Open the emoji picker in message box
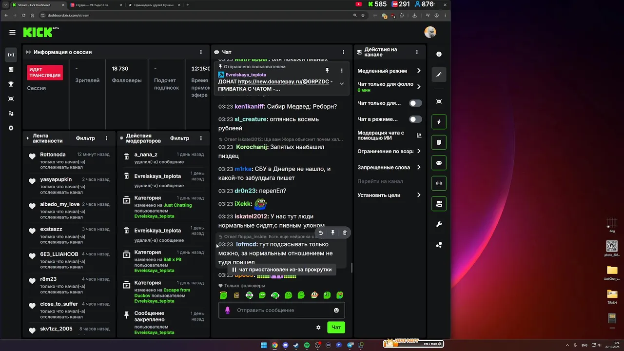Viewport: 624px width, 351px height. click(x=336, y=310)
